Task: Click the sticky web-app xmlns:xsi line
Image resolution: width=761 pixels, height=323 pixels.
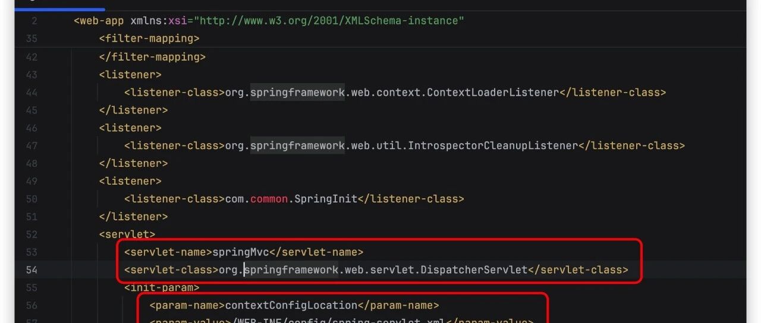Action: pos(269,21)
